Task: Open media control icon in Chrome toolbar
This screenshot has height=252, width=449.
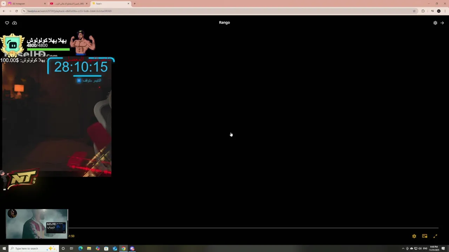Action: [x=433, y=11]
